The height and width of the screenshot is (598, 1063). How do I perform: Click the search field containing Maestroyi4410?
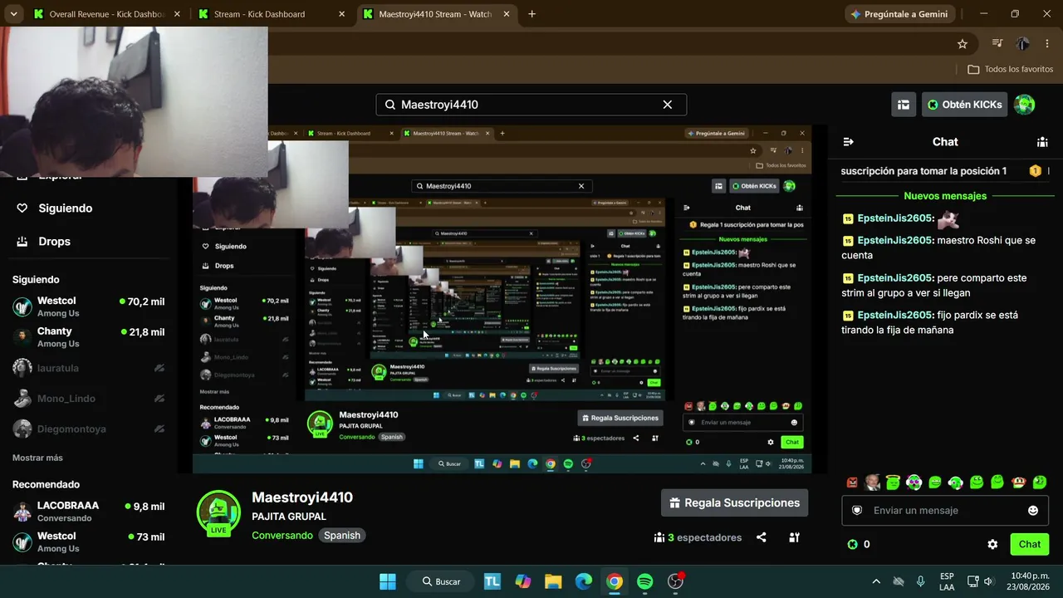point(531,105)
